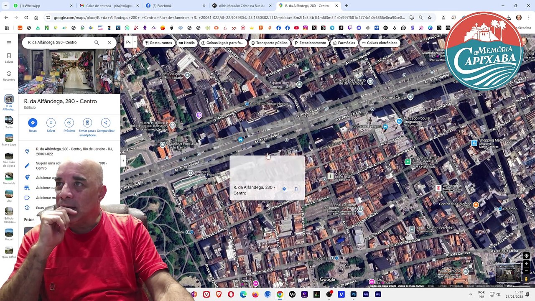Click the browser home button
The width and height of the screenshot is (535, 301).
[36, 18]
